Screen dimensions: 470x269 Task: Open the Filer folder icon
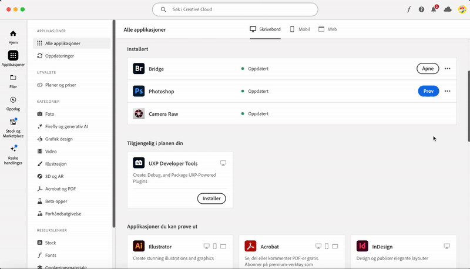tap(13, 78)
